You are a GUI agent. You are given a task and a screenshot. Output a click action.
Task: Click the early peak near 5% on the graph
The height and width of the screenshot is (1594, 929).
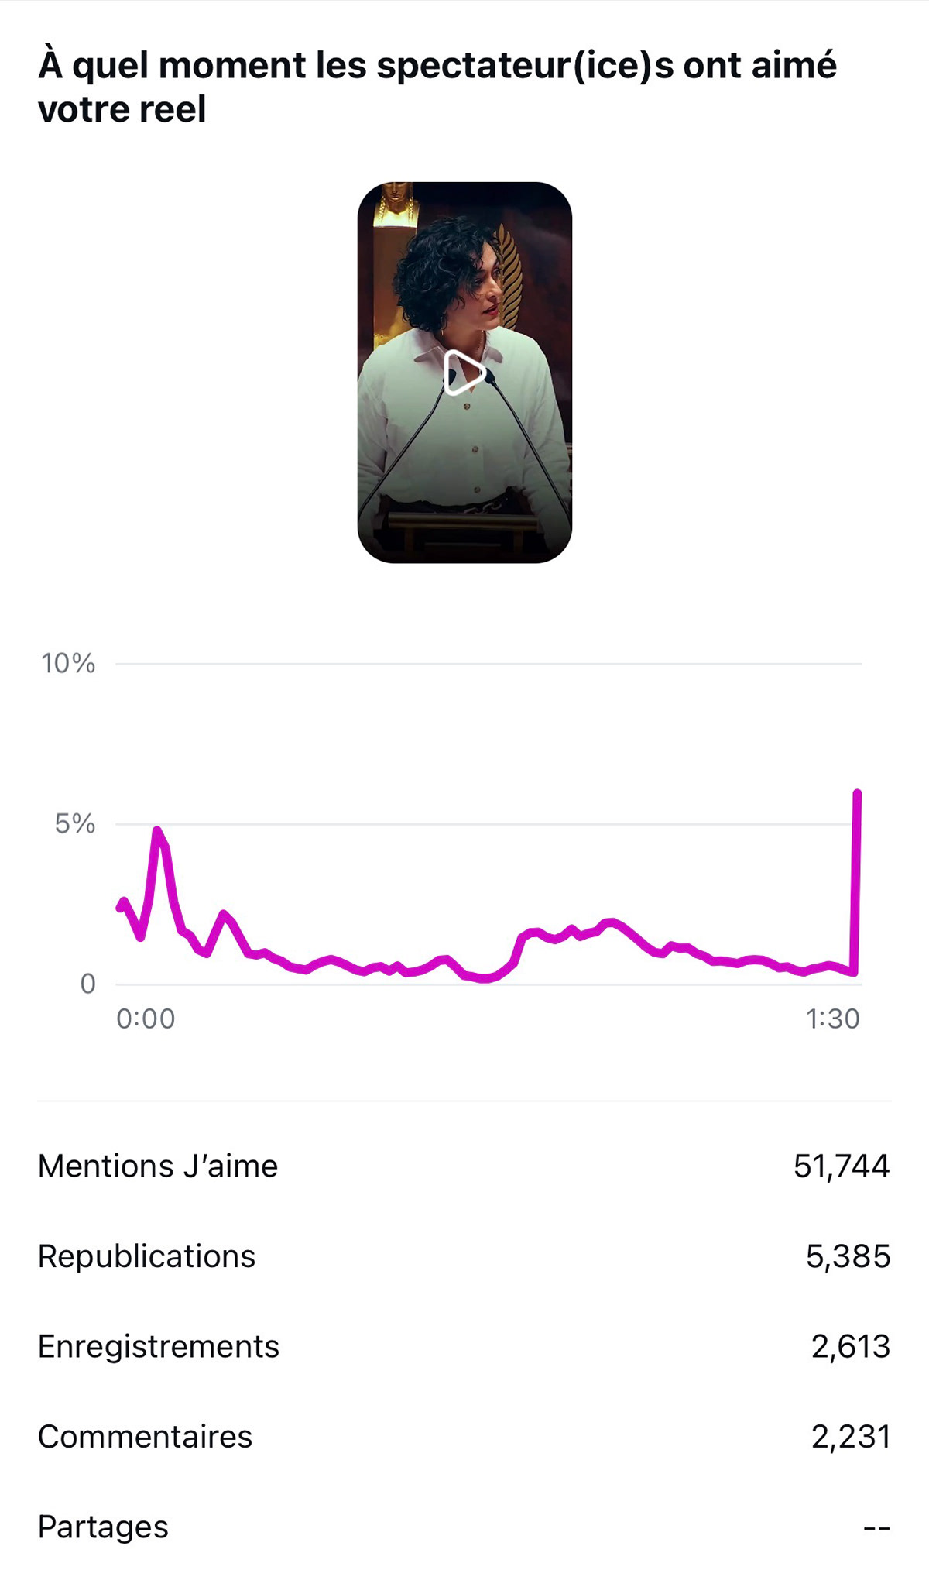(x=157, y=832)
